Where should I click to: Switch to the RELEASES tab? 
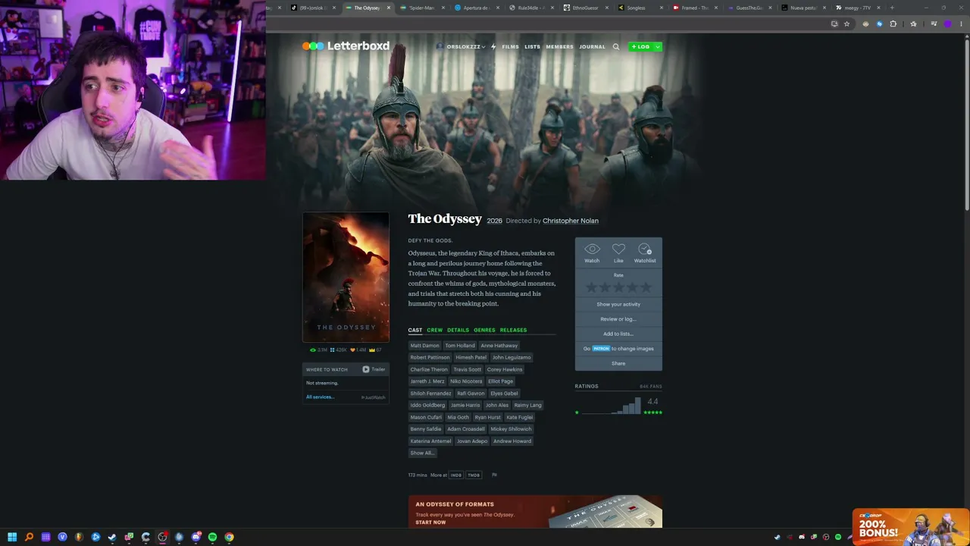(513, 330)
